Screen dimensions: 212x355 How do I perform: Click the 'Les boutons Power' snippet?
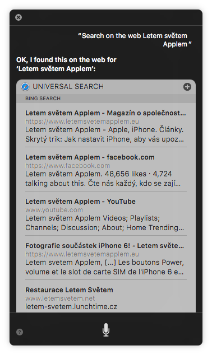tap(151, 263)
